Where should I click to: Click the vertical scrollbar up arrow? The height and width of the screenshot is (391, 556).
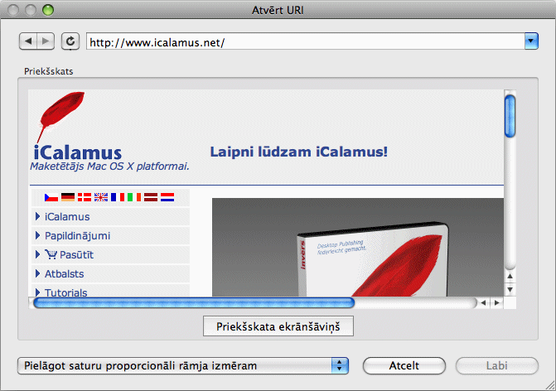tap(510, 276)
